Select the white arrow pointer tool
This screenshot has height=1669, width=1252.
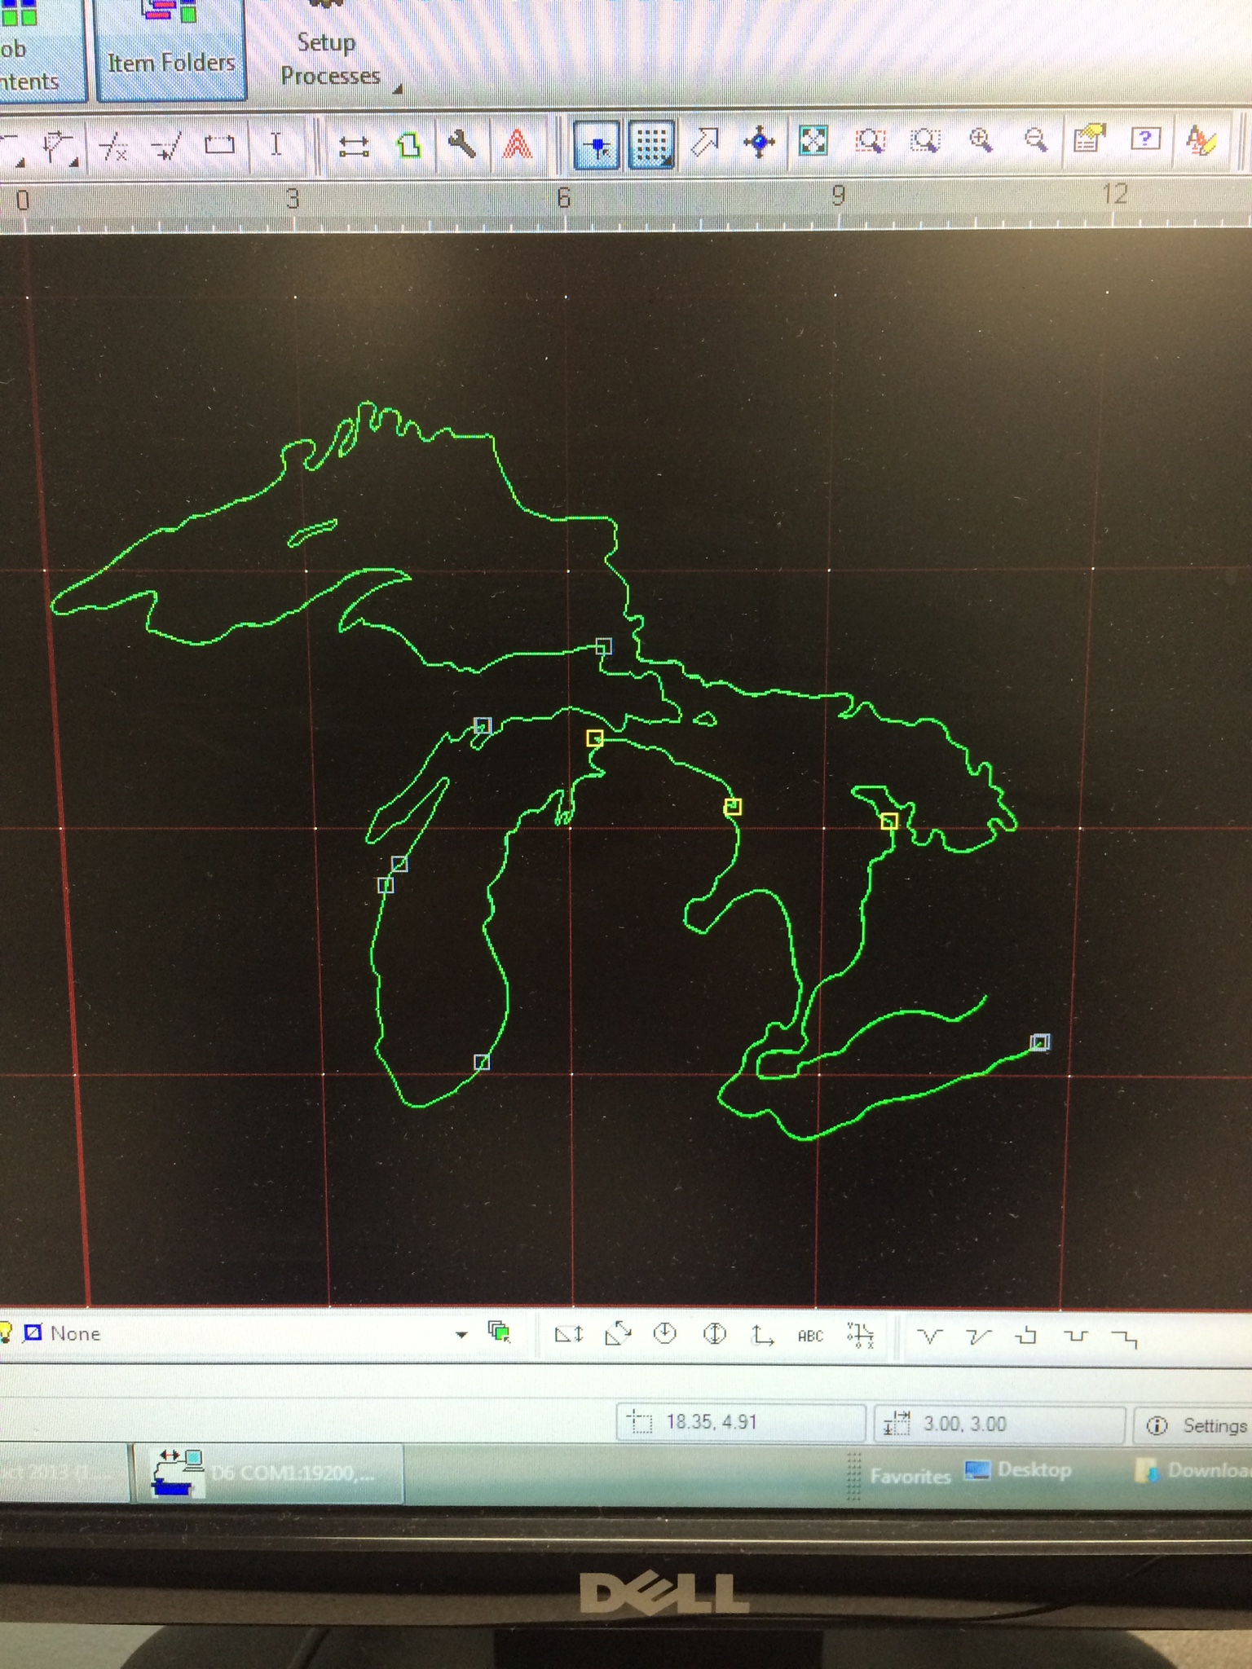pos(704,142)
